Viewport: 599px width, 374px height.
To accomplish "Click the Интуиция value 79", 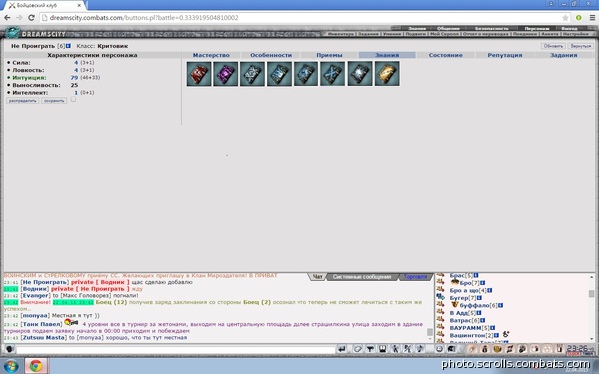I will click(74, 78).
